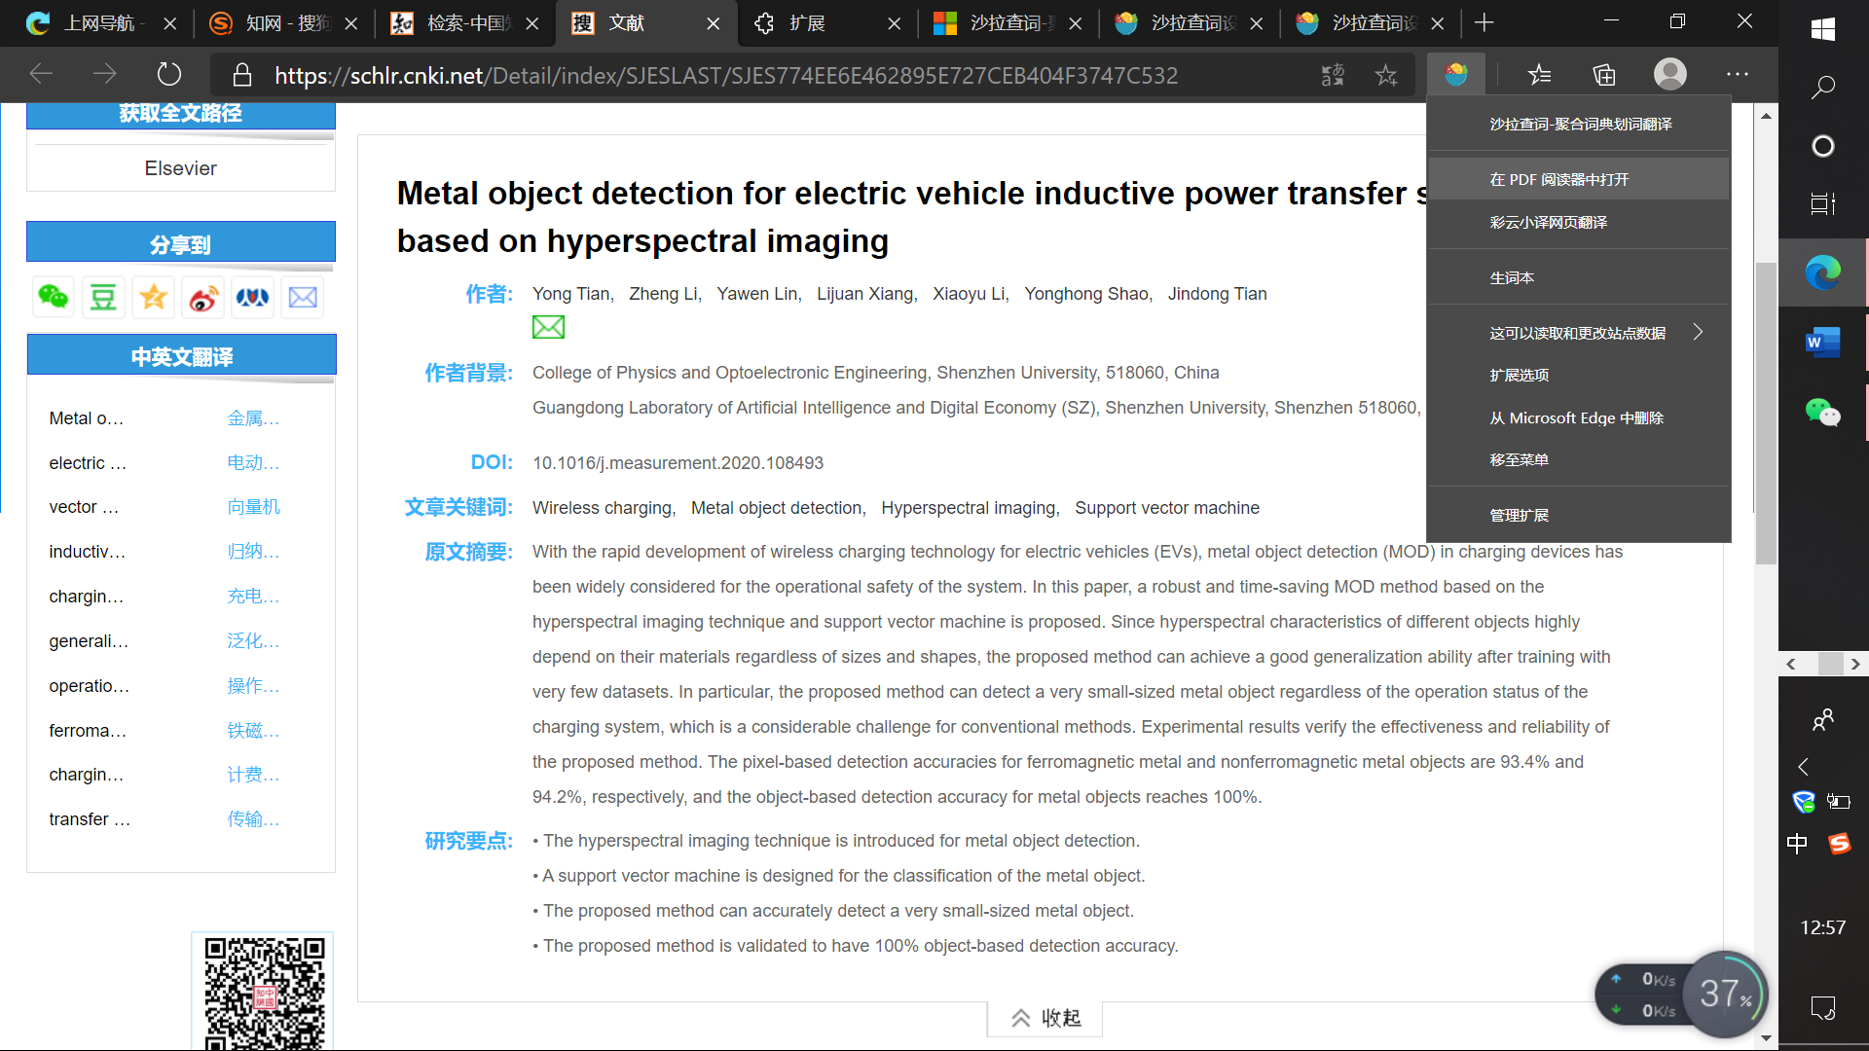Click the Saladict extension toolbar icon
Image resolution: width=1869 pixels, height=1051 pixels.
pyautogui.click(x=1456, y=75)
